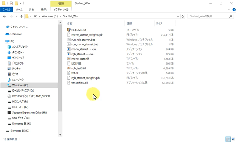This screenshot has width=236, height=142.
Task: Open OneDrive in the navigation pane
Action: (x=16, y=34)
